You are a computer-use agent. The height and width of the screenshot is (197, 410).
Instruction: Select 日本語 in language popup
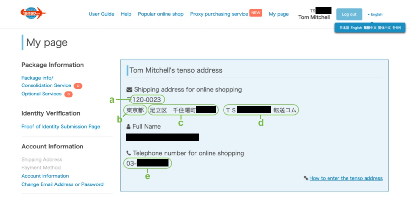[344, 28]
